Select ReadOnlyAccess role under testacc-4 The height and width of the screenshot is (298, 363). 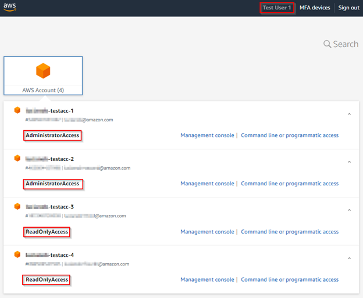coord(47,279)
